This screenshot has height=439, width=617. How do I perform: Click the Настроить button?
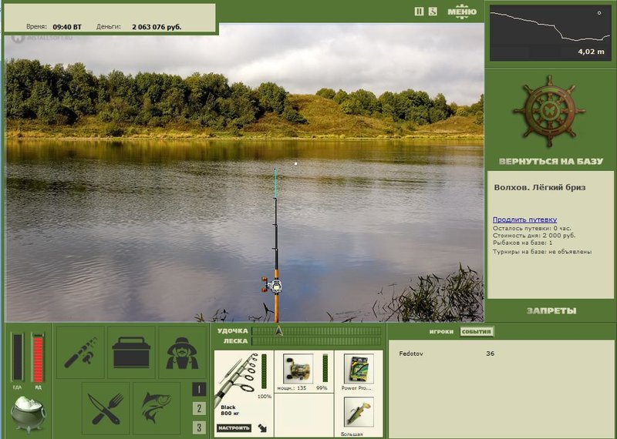(234, 427)
